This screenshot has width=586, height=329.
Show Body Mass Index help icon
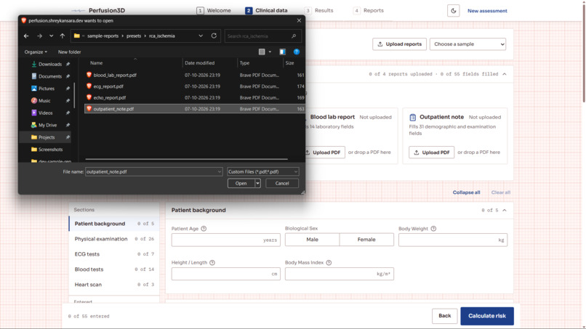pyautogui.click(x=329, y=262)
